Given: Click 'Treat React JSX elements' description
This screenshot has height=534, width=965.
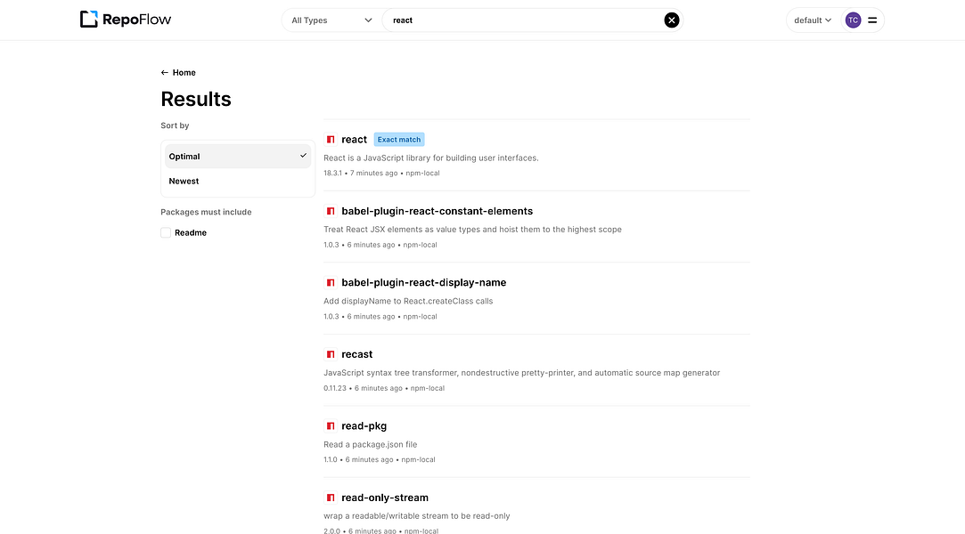Looking at the screenshot, I should coord(472,230).
